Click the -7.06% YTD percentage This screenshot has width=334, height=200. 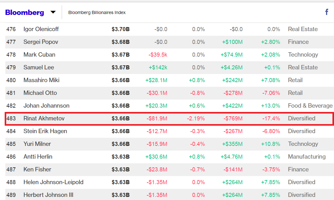(x=271, y=93)
